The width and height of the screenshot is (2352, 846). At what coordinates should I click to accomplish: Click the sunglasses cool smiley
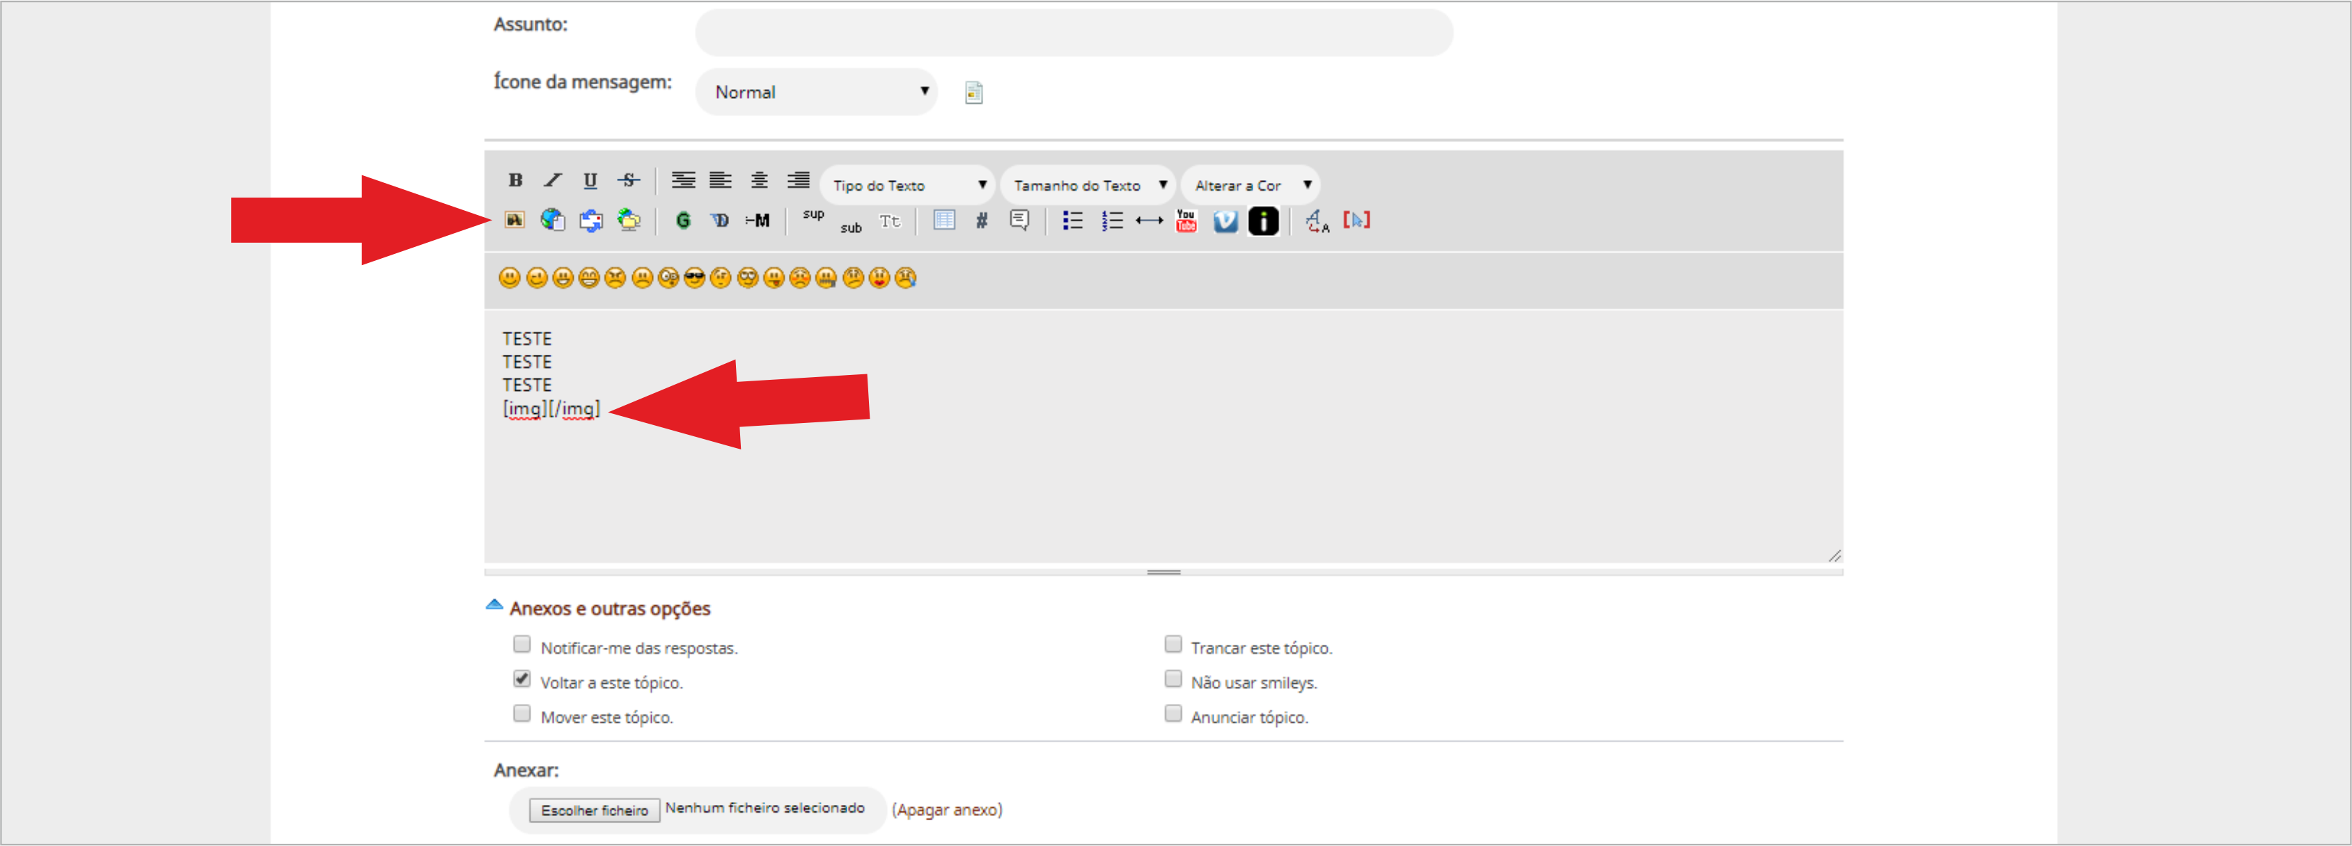click(x=694, y=278)
